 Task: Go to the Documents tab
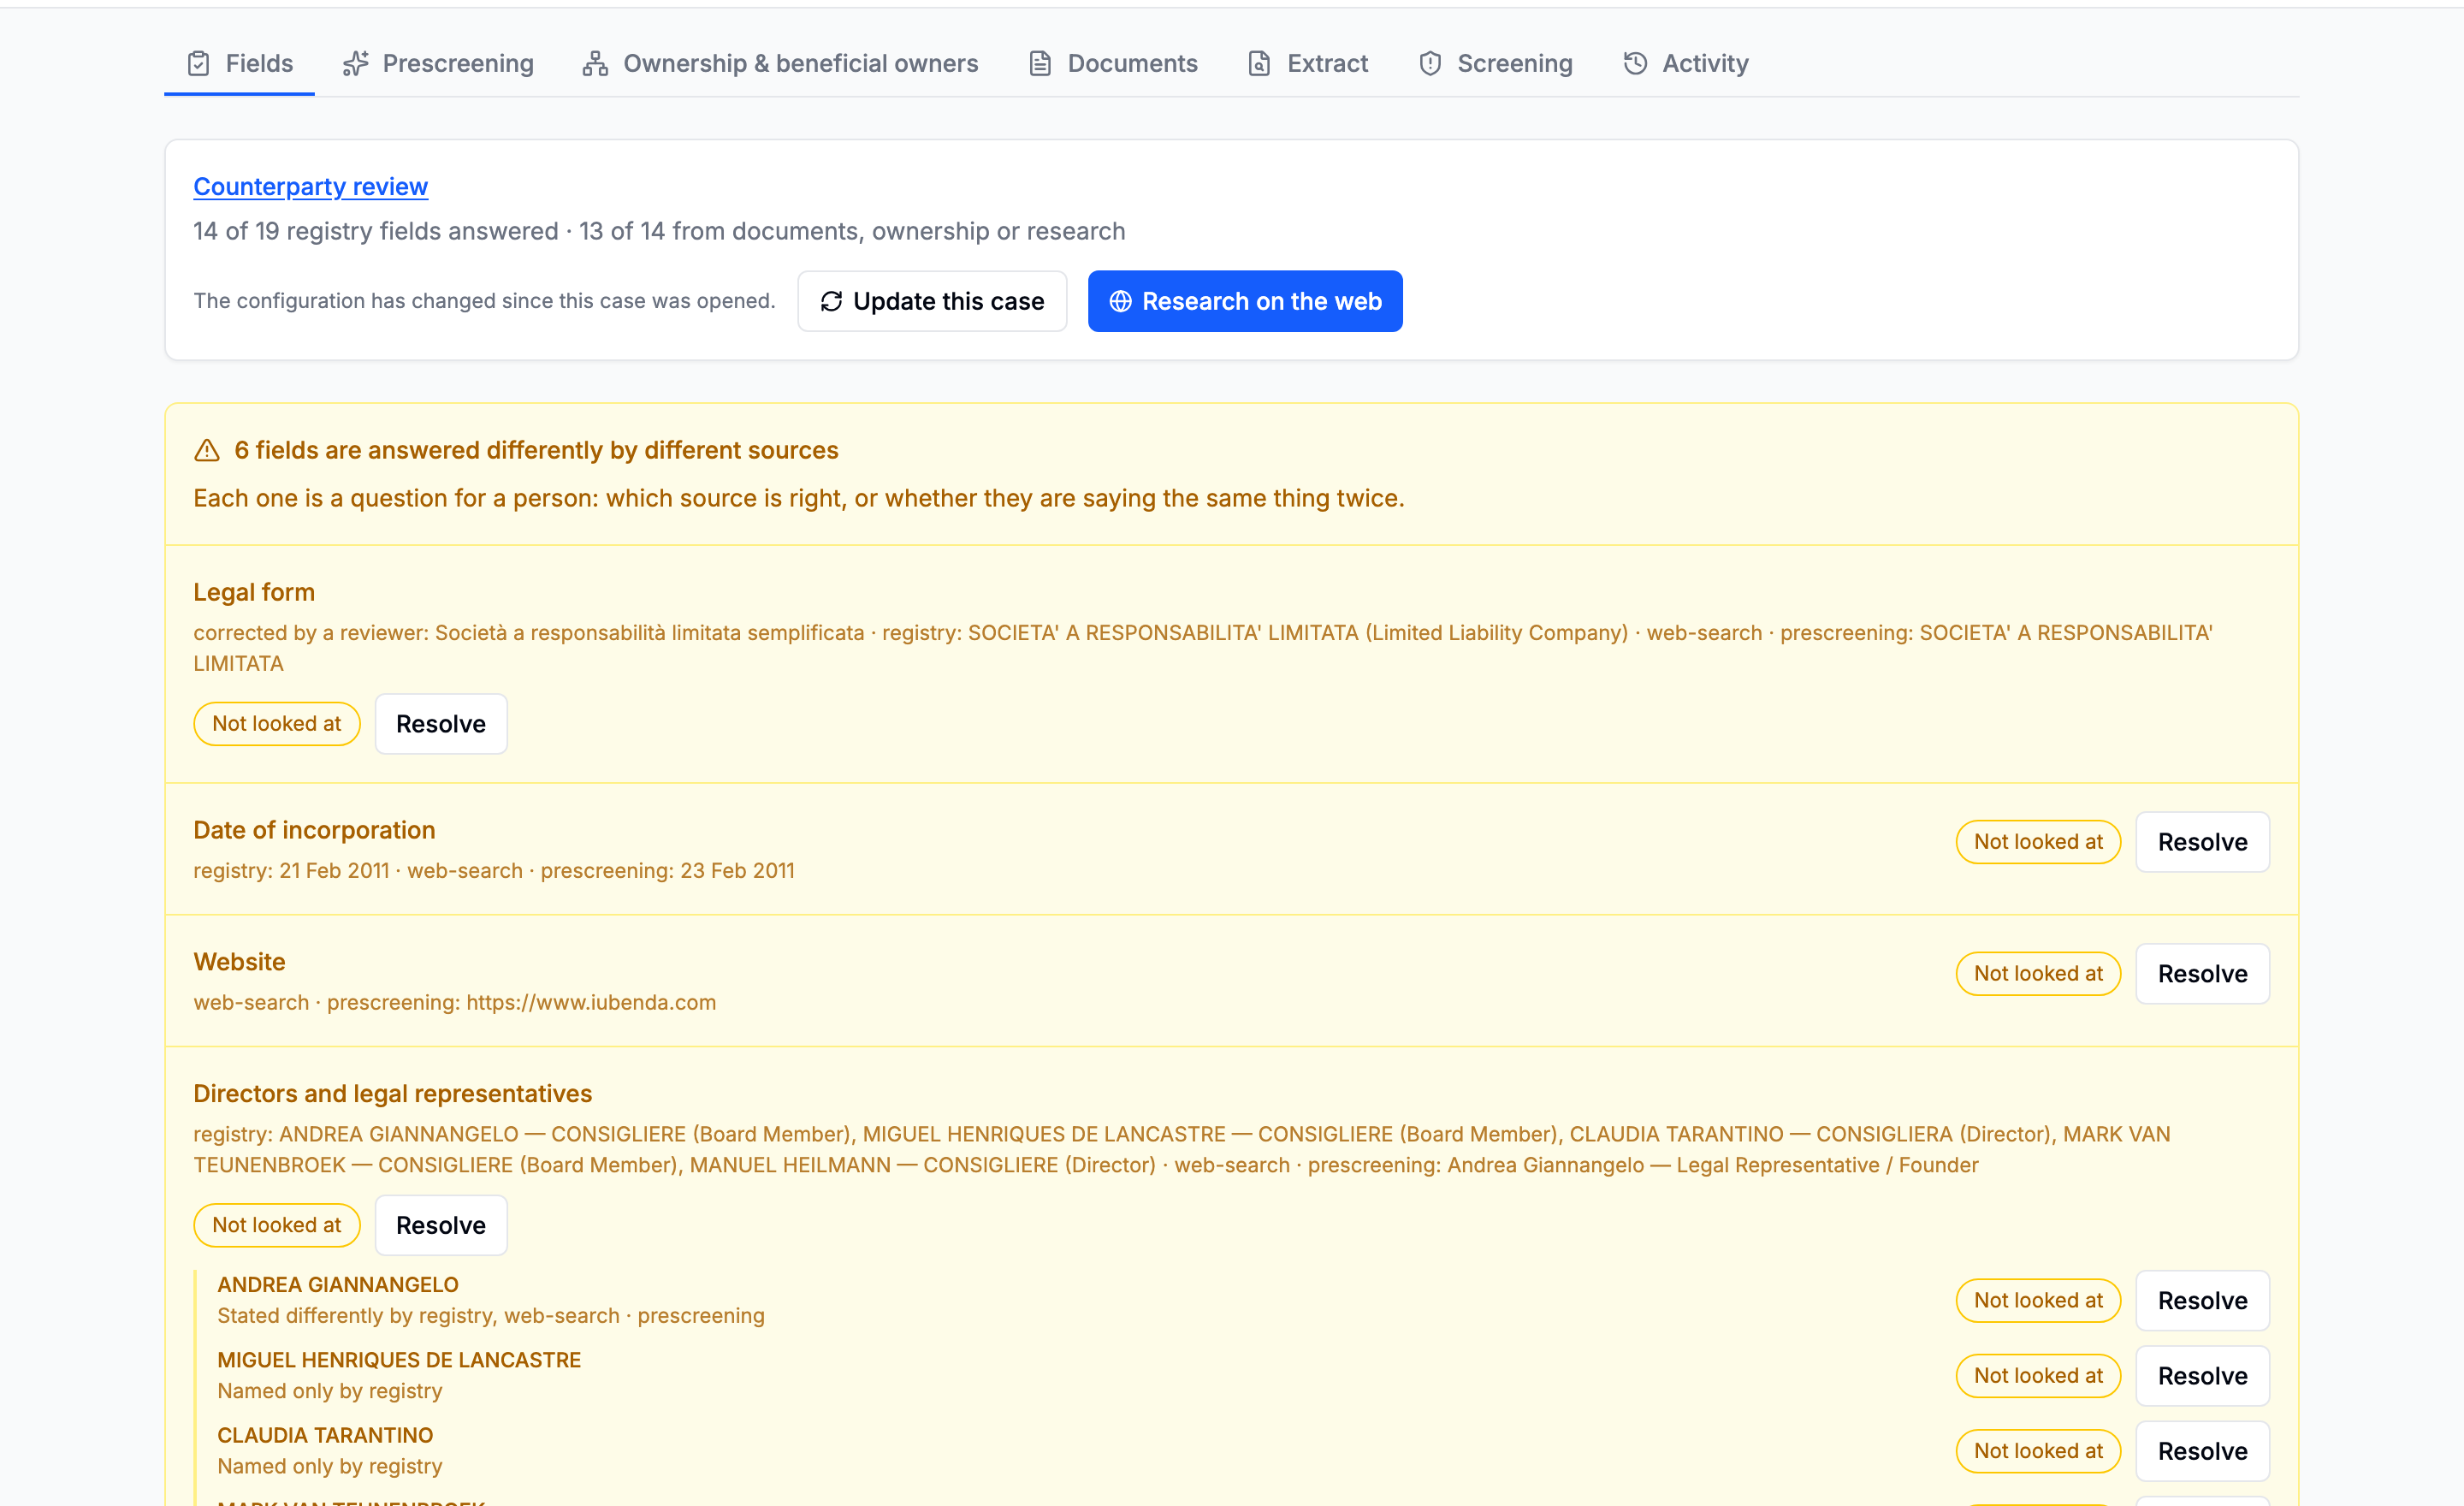pyautogui.click(x=1113, y=63)
